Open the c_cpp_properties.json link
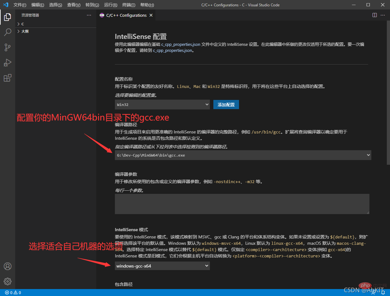 (180, 44)
